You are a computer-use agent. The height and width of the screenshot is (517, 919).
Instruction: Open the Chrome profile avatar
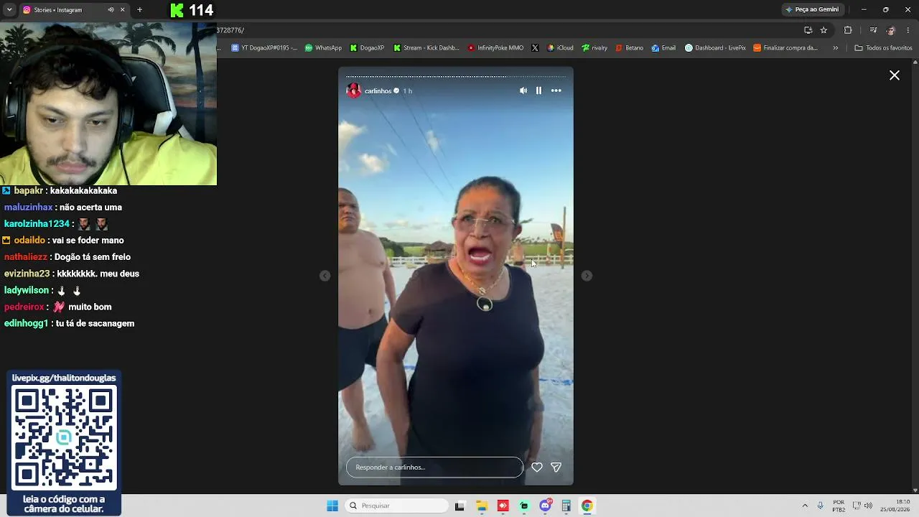tap(891, 30)
